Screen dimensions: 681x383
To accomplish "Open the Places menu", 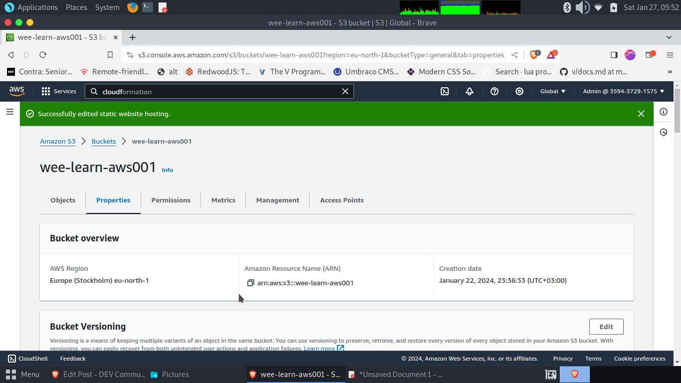I will [x=76, y=7].
